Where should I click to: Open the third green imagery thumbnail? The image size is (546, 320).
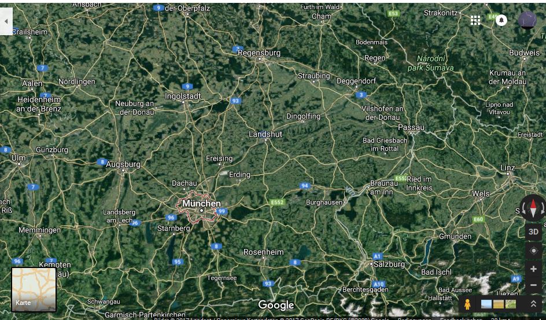511,304
